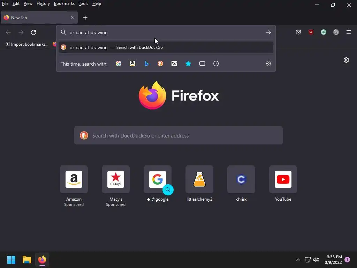This screenshot has width=357, height=268.
Task: Personalize new tab gear icon
Action: pos(346,60)
